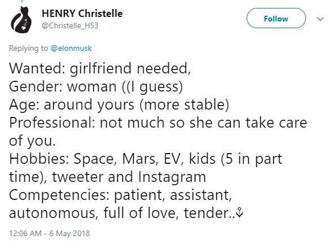
Task: Open @elonmusk profile link
Action: [x=71, y=48]
